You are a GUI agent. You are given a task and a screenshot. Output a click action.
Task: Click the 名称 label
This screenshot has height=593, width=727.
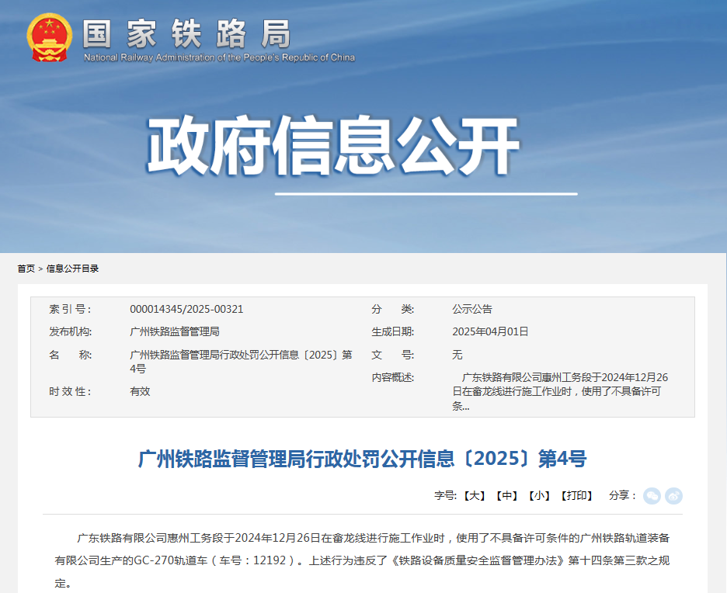[71, 355]
